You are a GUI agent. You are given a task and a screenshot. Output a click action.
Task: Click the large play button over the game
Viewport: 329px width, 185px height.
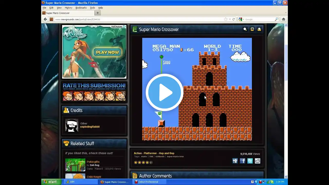164,92
